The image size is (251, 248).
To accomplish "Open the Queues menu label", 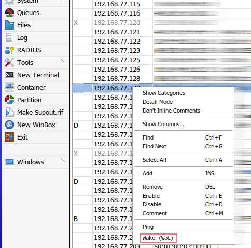I will coord(28,13).
